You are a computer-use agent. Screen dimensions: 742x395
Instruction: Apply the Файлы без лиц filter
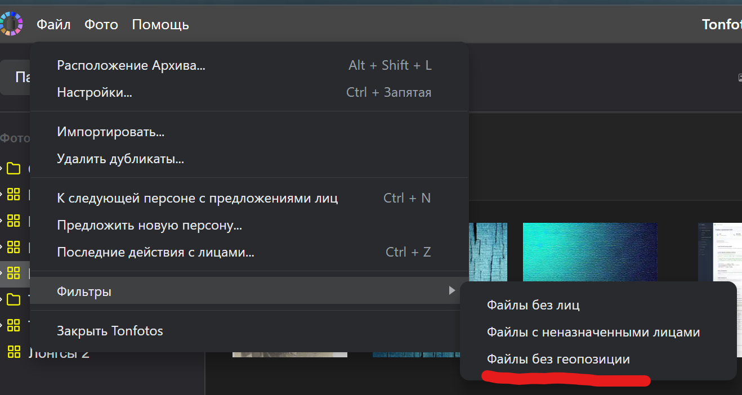(533, 305)
